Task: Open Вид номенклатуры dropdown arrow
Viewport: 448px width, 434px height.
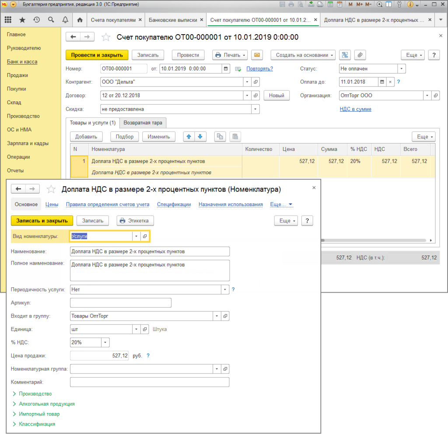Action: tap(136, 236)
